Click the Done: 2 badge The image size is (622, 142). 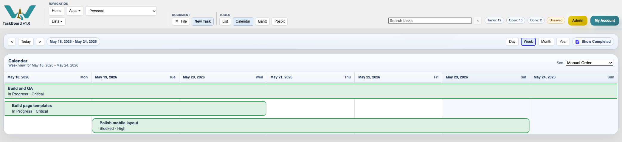click(x=536, y=20)
